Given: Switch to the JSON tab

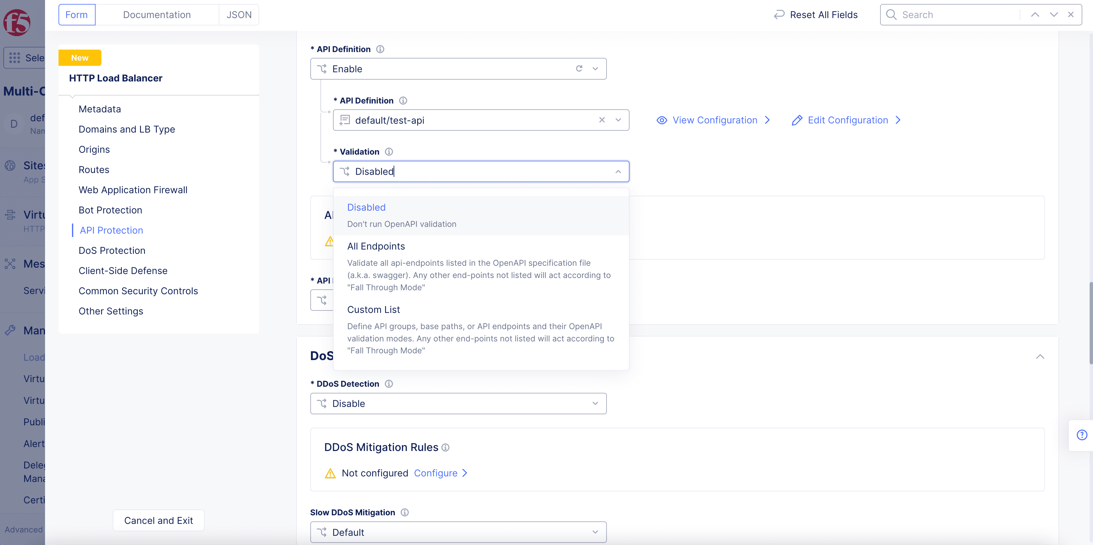Looking at the screenshot, I should pyautogui.click(x=238, y=14).
